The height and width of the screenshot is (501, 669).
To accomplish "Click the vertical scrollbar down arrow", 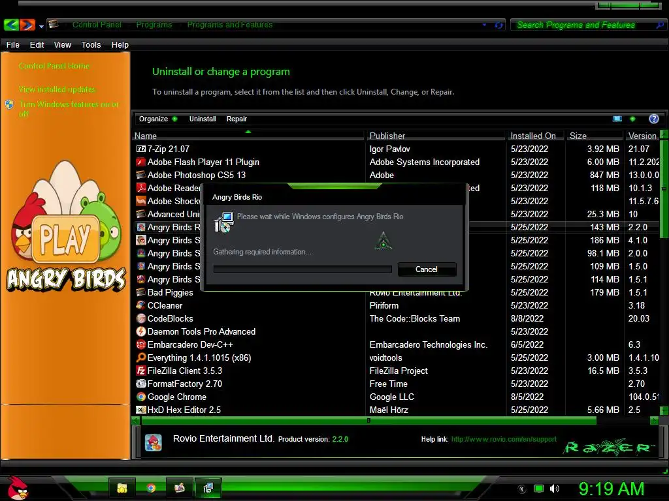I will coord(664,411).
